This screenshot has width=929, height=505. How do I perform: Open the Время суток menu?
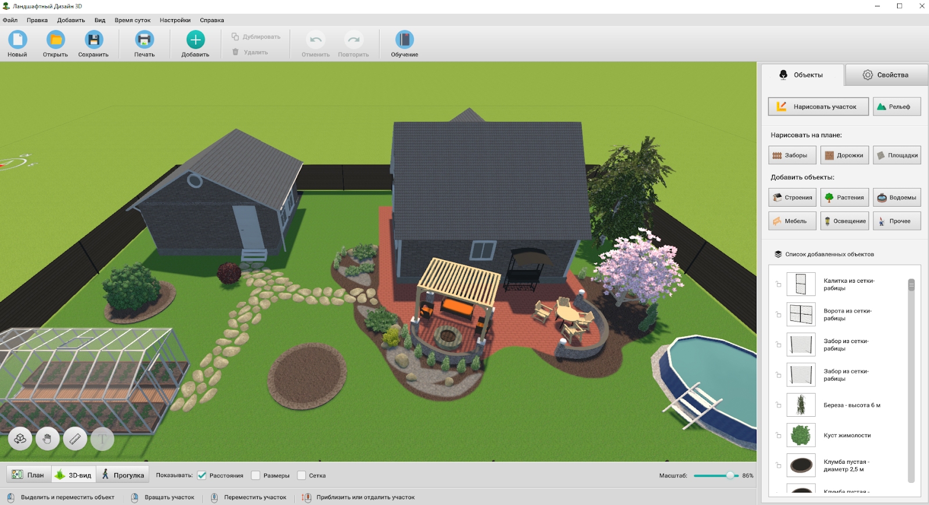(132, 20)
